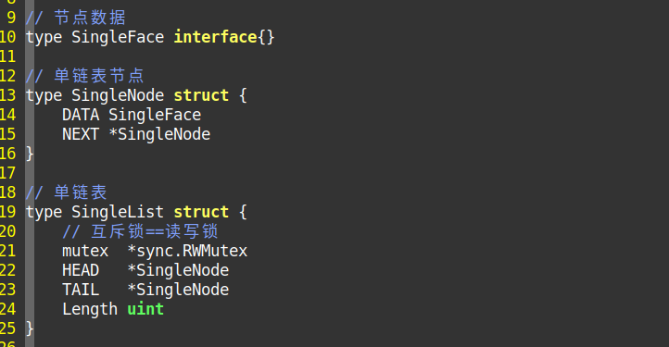Click the 互斥锁==读写锁 comment line
The height and width of the screenshot is (347, 669).
[x=140, y=231]
